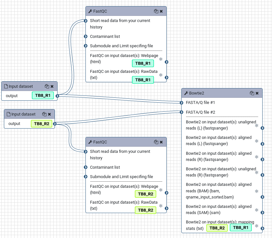Click bottom FastQC RawData (txt) output connector
The width and height of the screenshot is (272, 238).
(x=166, y=208)
